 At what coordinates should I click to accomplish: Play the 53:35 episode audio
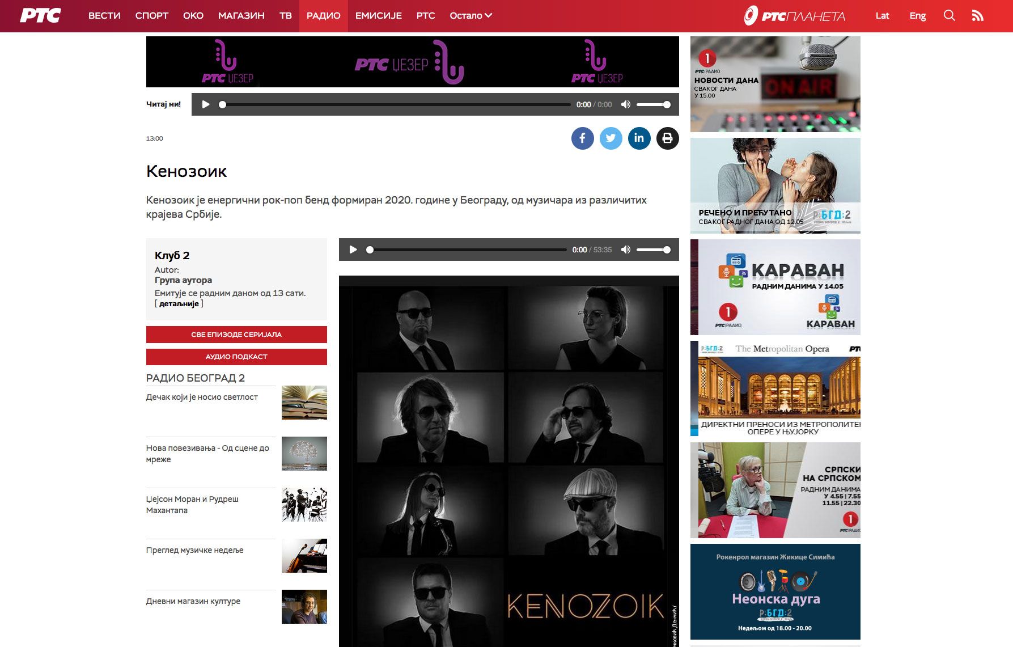353,250
